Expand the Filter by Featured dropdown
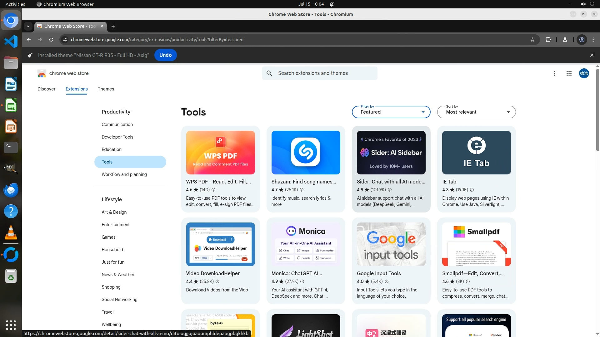 (391, 112)
